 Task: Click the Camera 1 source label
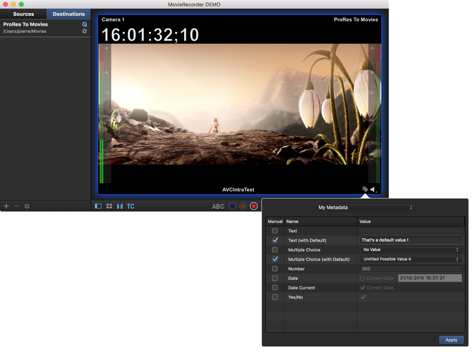(113, 19)
